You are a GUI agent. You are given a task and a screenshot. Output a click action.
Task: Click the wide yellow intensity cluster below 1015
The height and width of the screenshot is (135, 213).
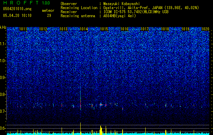(x=101, y=130)
